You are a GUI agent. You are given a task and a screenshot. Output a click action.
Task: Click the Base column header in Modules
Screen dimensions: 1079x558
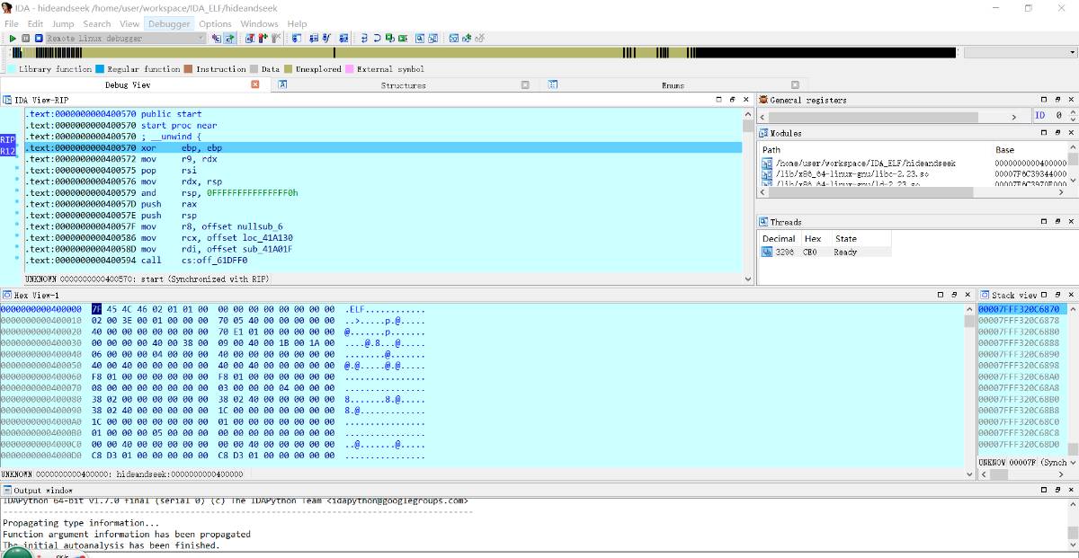(x=1004, y=149)
